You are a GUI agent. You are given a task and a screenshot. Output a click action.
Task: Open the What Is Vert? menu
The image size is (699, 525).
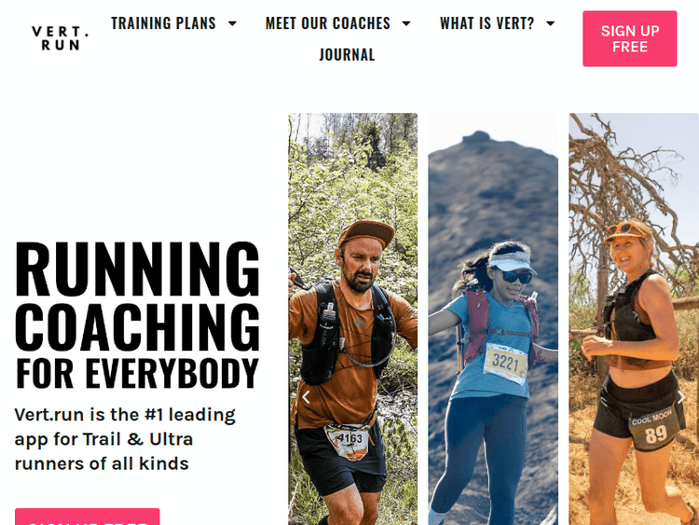[487, 23]
